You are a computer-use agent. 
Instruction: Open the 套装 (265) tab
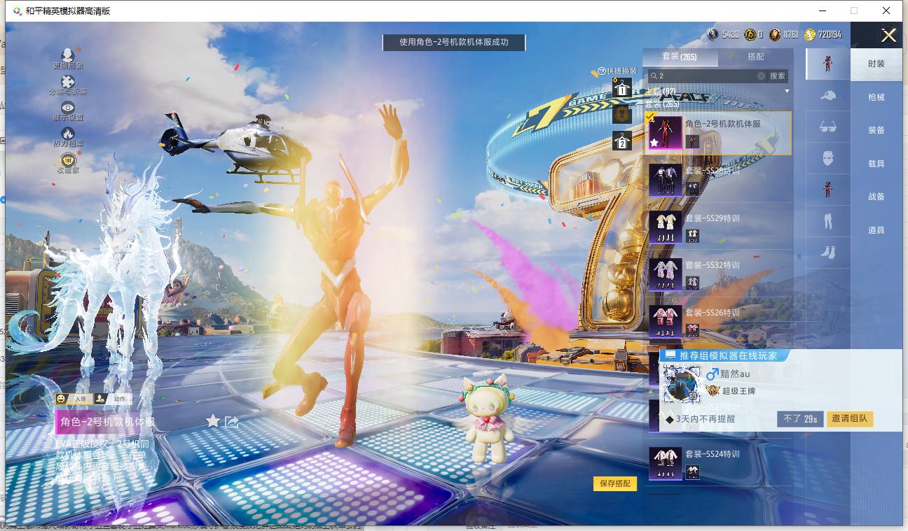point(680,57)
